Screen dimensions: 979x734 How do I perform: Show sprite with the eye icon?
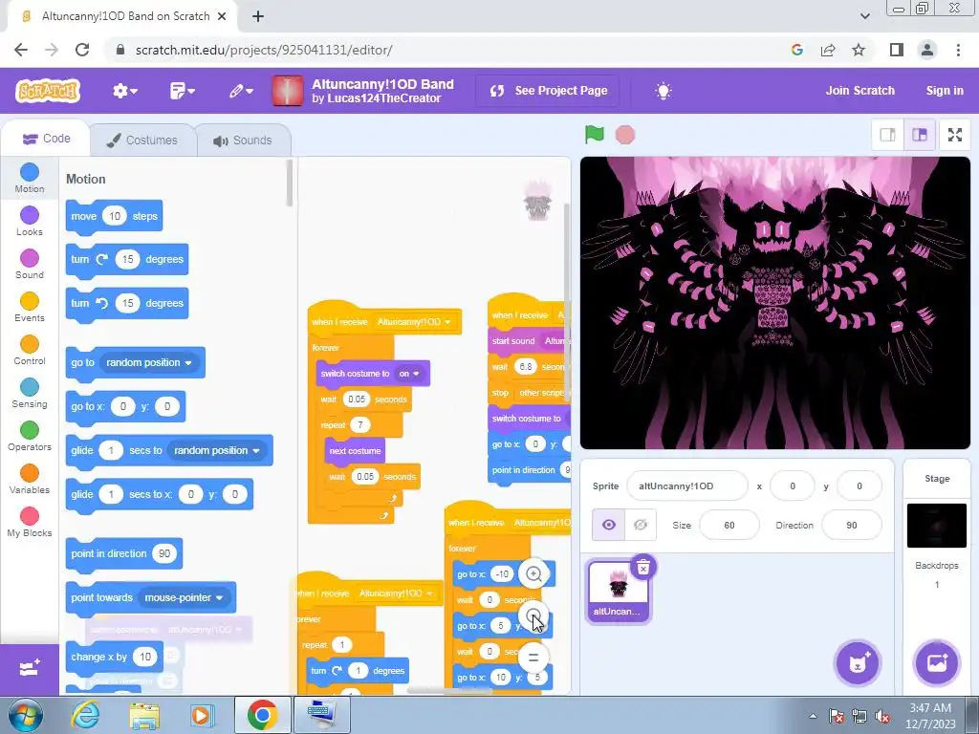608,525
